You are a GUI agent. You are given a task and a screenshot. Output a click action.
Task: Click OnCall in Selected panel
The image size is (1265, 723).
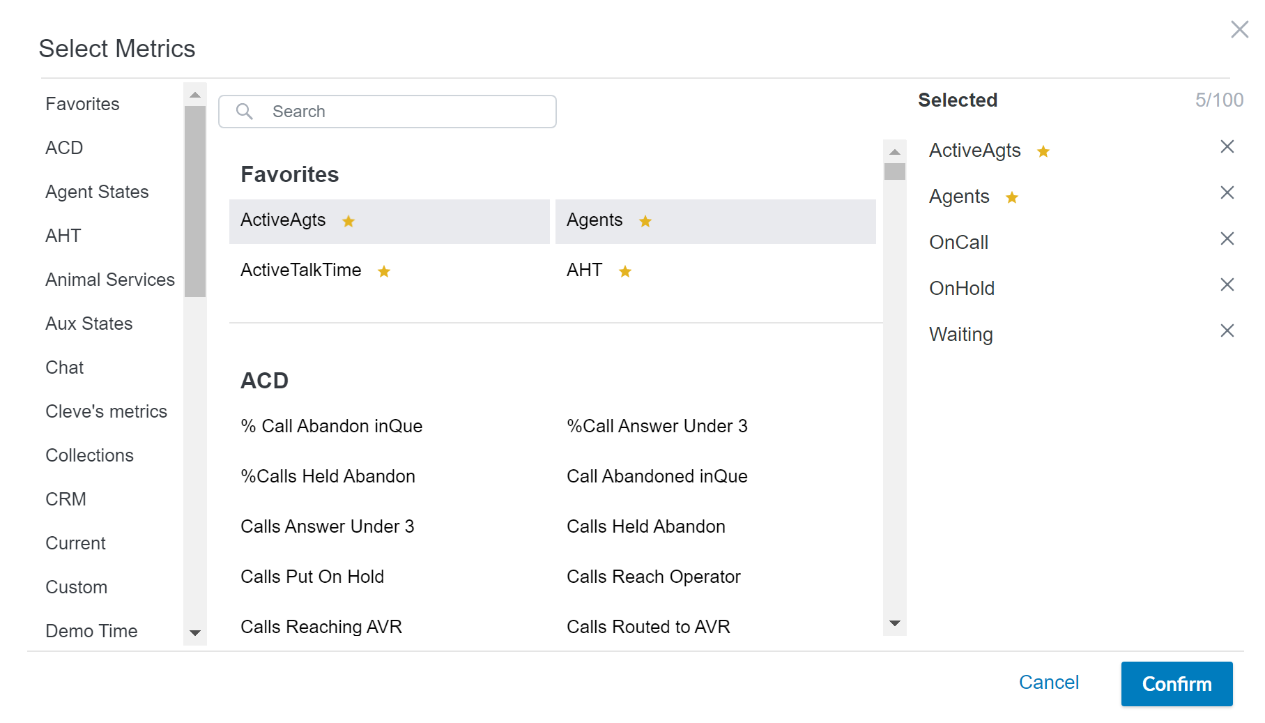[959, 243]
